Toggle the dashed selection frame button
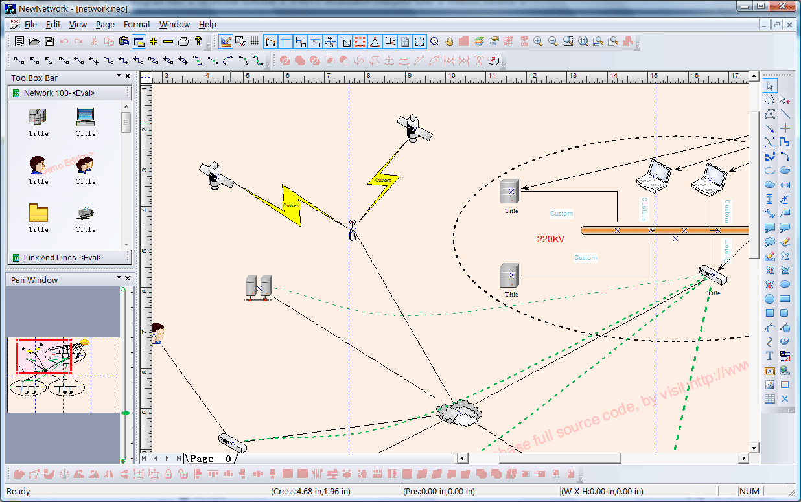Viewport: 801px width, 502px height. [x=420, y=41]
